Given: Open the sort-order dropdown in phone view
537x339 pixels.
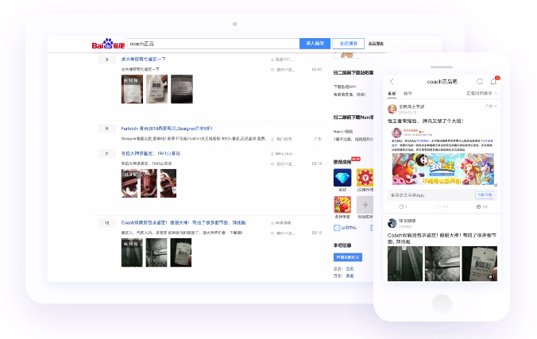Looking at the screenshot, I should pyautogui.click(x=481, y=94).
